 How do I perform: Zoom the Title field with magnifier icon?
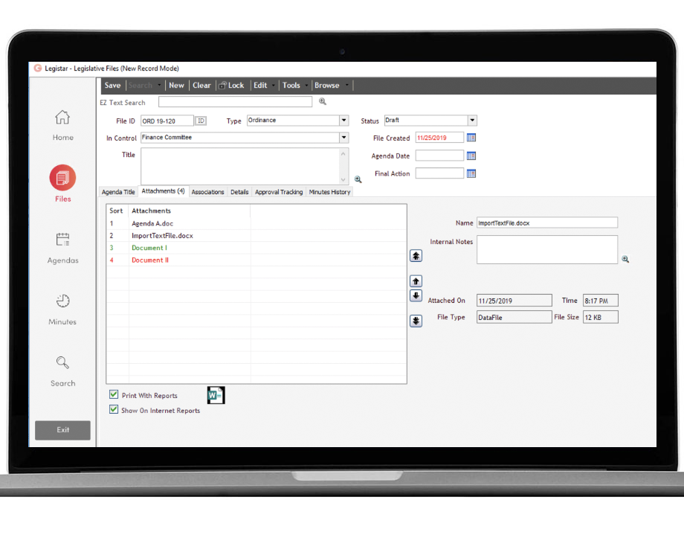click(358, 179)
